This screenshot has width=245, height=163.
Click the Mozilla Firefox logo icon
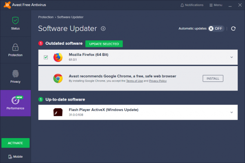click(58, 57)
